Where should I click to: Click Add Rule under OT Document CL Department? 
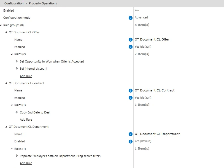[x=26, y=163]
